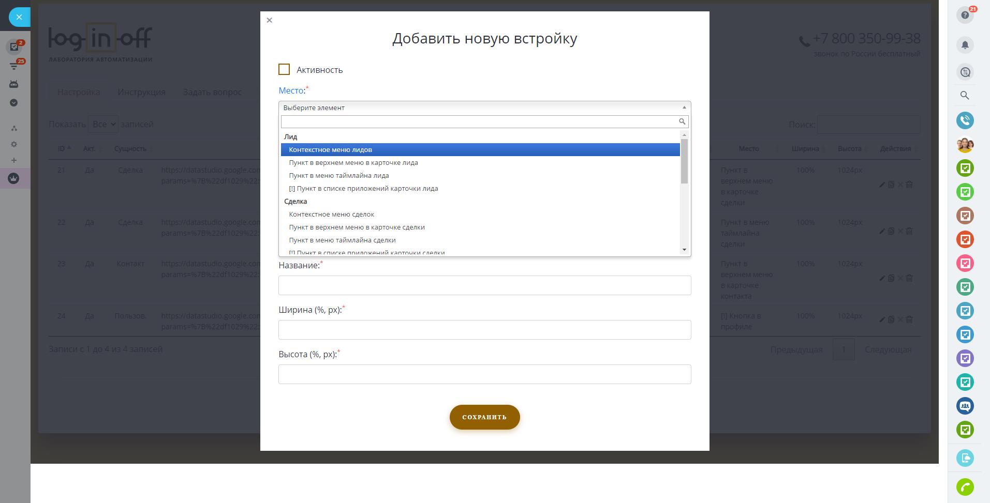
Task: Click the trash delete icon in row 21
Action: pyautogui.click(x=910, y=185)
